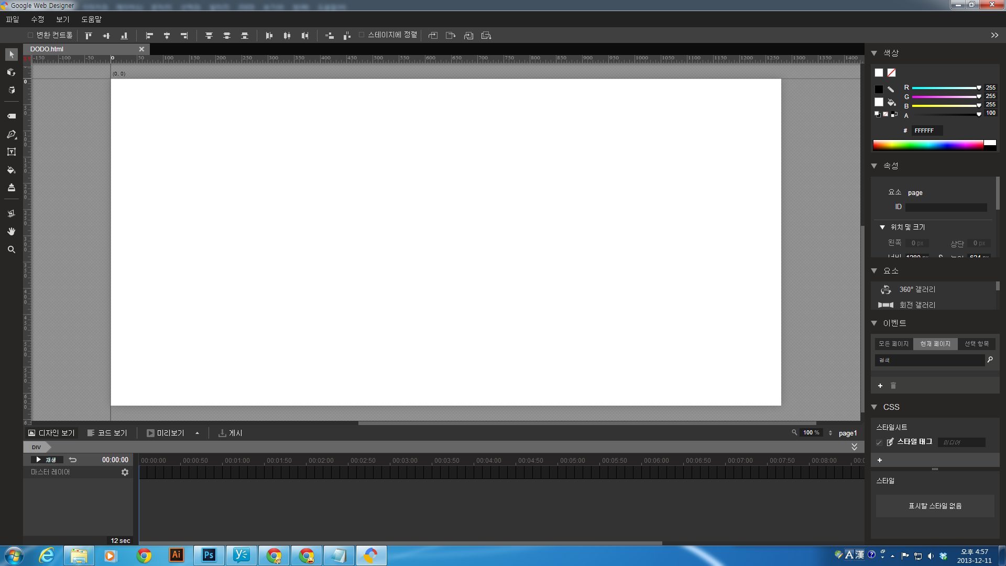Collapse the 색상 panel
The height and width of the screenshot is (566, 1006).
tap(874, 53)
